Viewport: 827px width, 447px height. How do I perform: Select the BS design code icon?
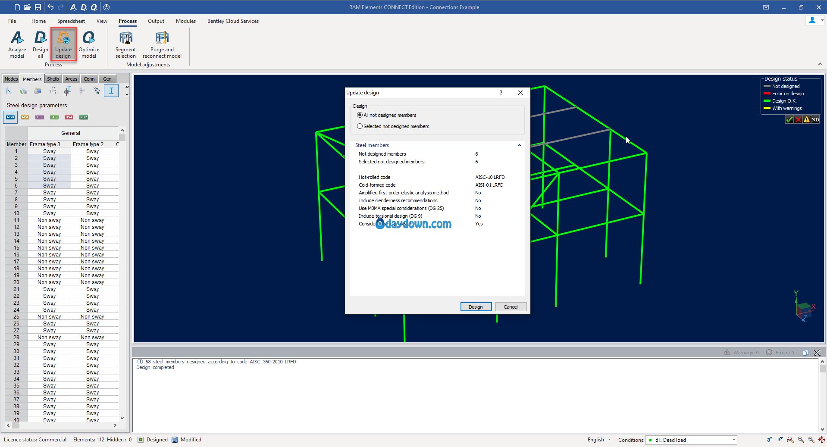coord(40,117)
